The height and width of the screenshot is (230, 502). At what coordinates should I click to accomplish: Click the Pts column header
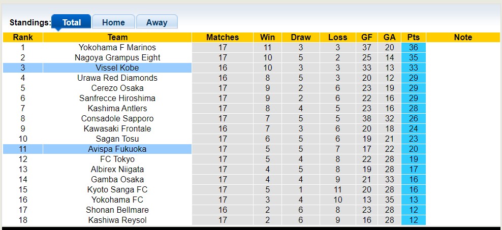point(413,37)
